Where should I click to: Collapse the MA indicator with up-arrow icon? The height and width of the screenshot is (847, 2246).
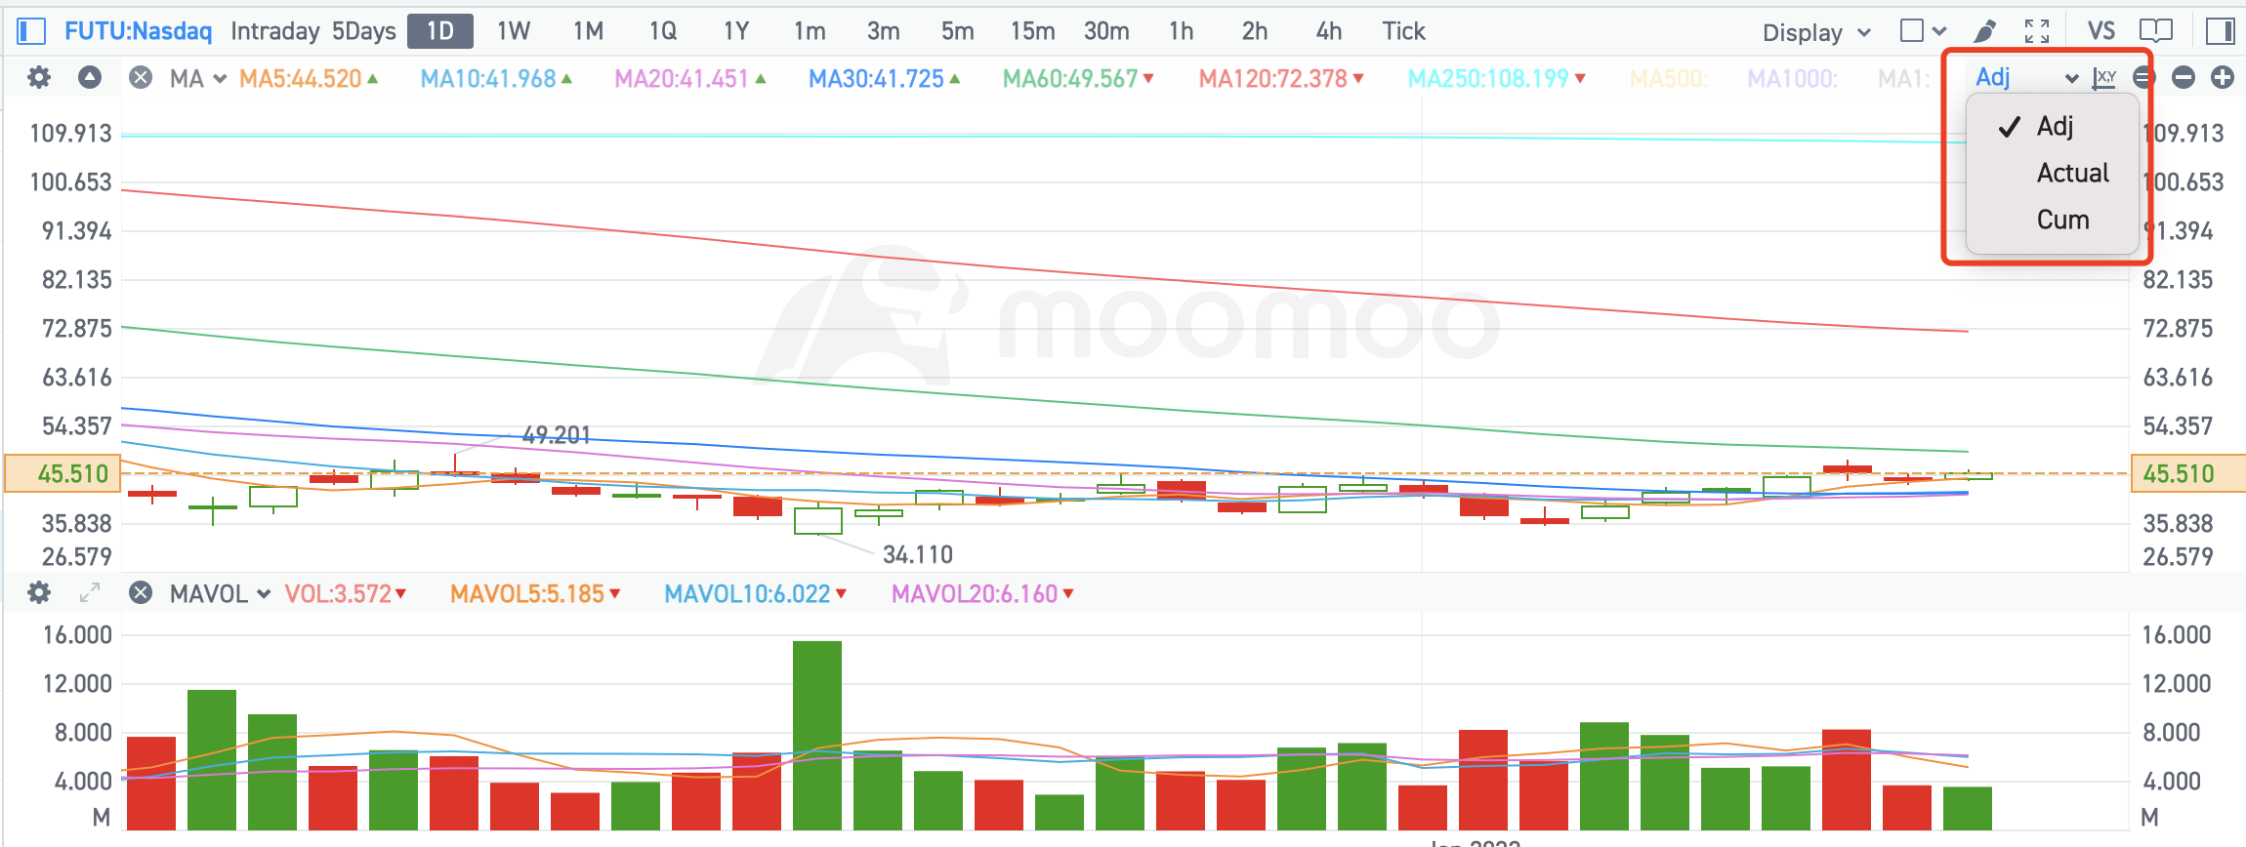pos(90,77)
